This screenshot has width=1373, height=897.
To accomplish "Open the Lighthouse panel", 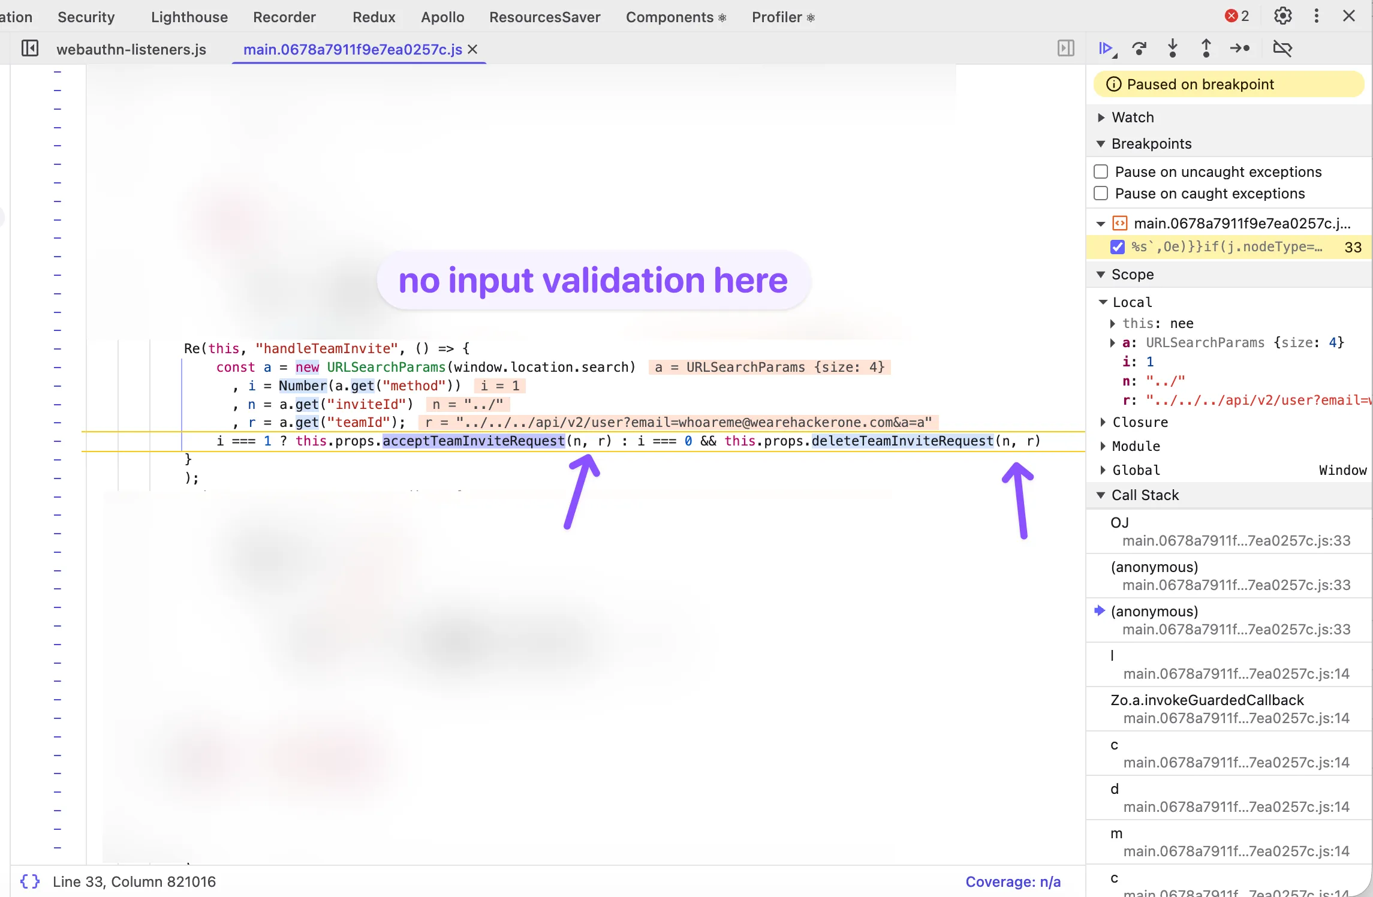I will point(189,17).
